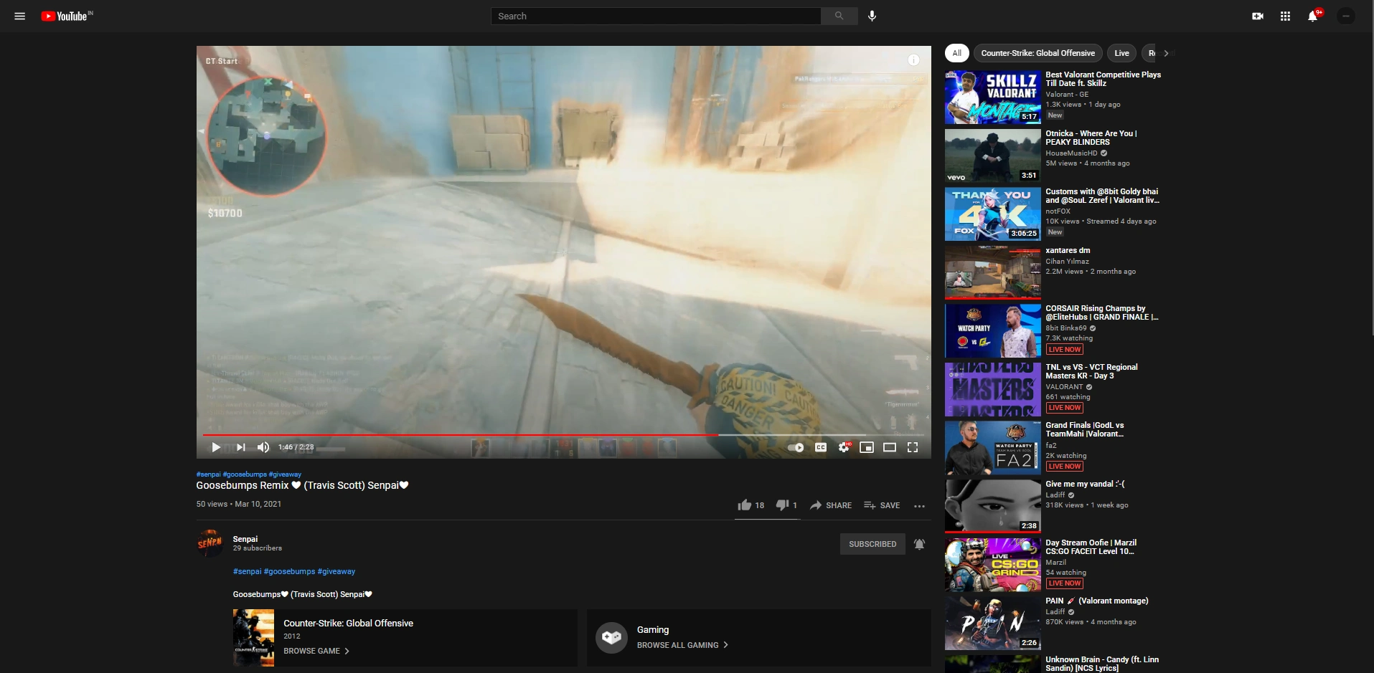Viewport: 1374px width, 673px height.
Task: Change Senpai channel notification bell setting
Action: tap(919, 544)
